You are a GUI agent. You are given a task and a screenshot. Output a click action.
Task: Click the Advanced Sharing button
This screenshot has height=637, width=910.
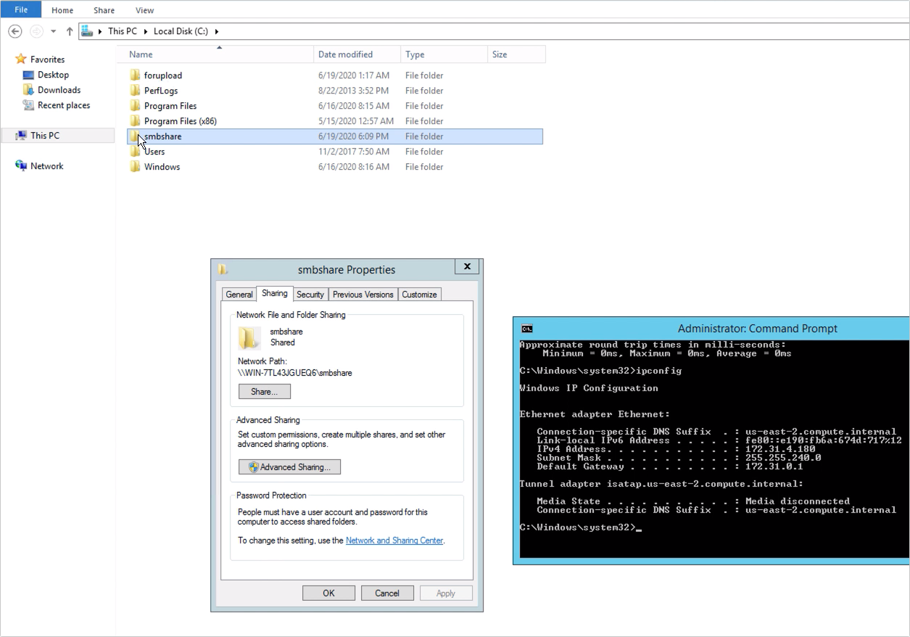289,467
